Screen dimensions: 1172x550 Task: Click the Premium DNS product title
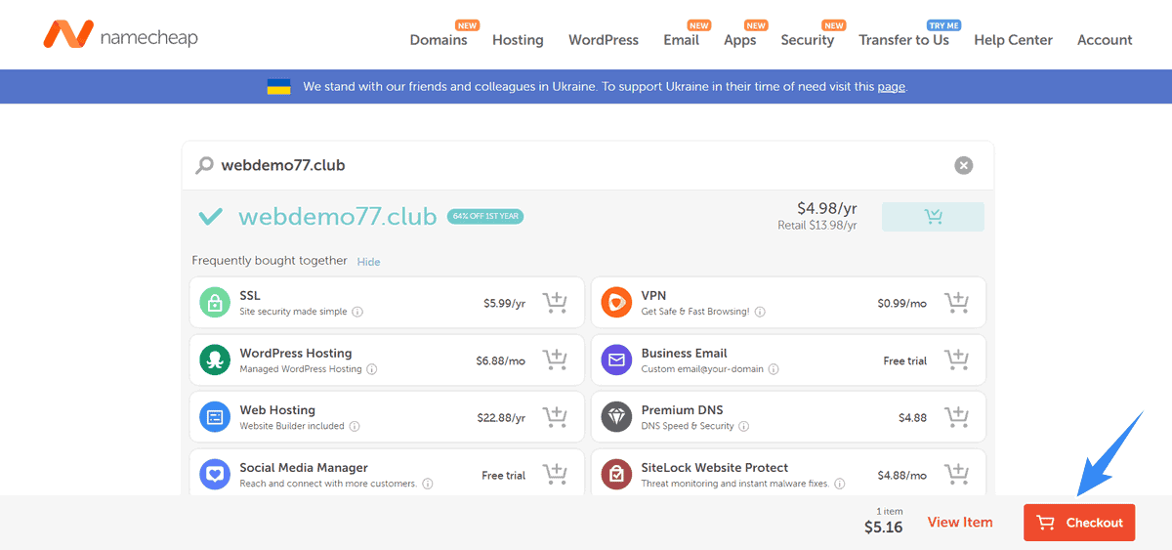click(x=682, y=409)
